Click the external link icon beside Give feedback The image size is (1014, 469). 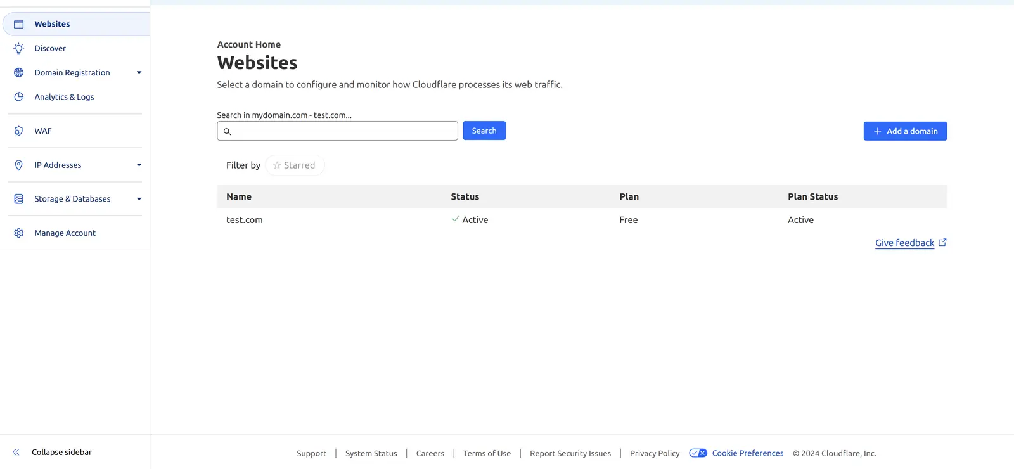click(x=942, y=242)
